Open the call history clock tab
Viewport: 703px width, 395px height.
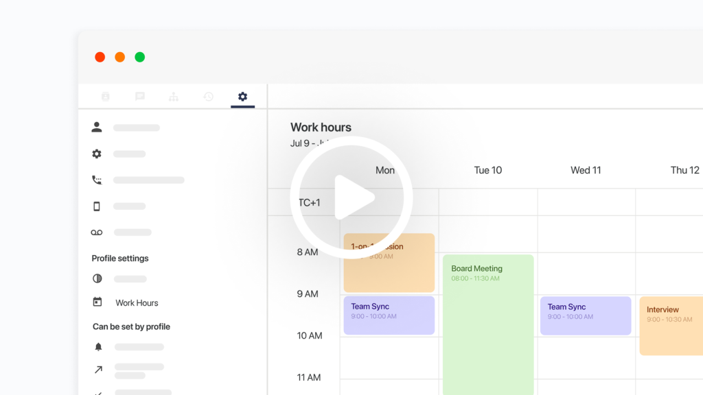pyautogui.click(x=208, y=97)
